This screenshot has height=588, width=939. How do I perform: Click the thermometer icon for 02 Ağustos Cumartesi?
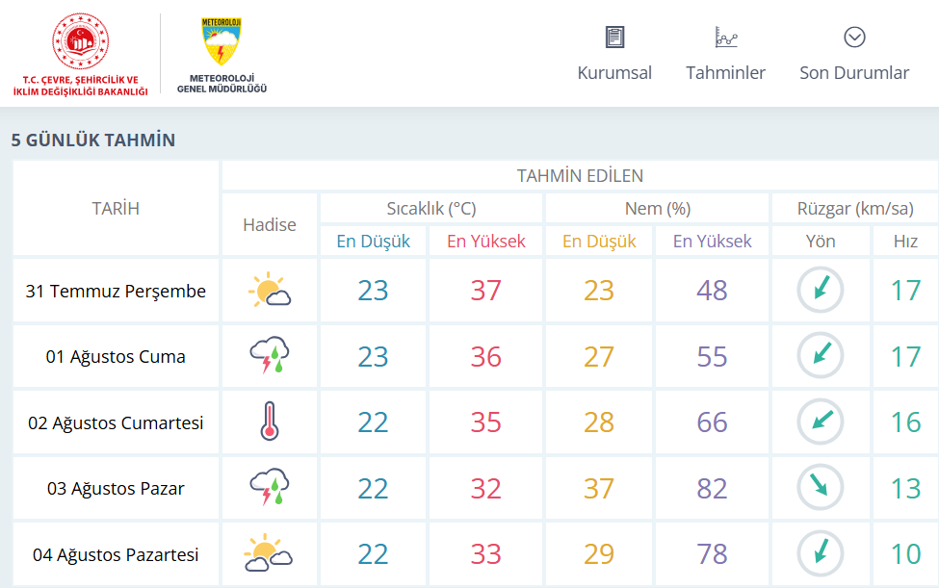(270, 422)
